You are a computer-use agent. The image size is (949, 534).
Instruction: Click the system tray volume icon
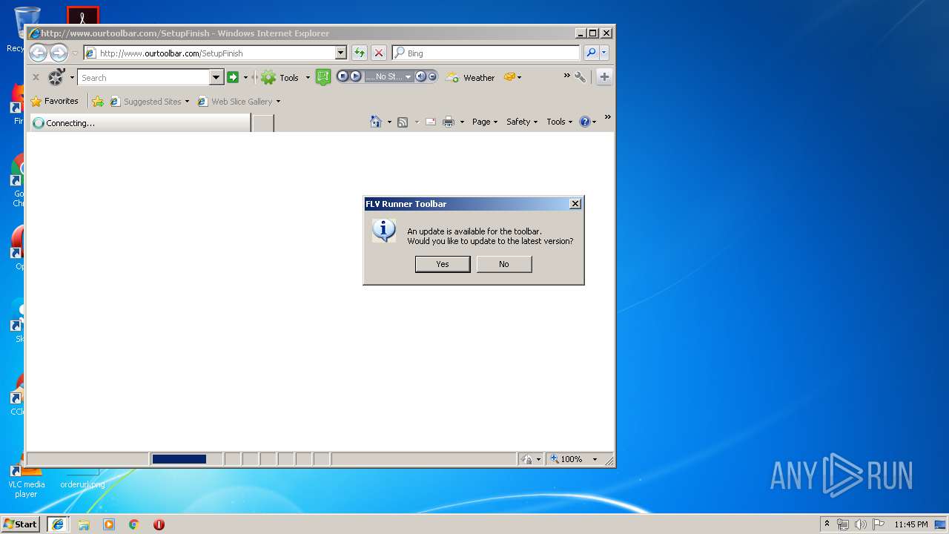(860, 524)
